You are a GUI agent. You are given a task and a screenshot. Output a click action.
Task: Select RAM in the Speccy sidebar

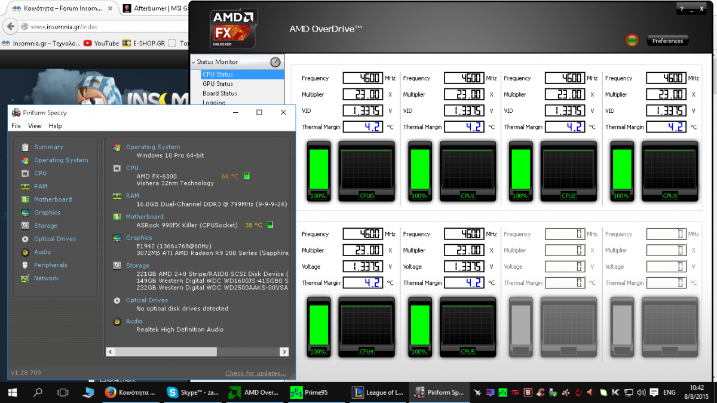(x=41, y=186)
